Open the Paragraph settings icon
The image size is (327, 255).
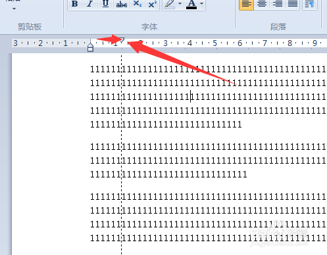309,4
